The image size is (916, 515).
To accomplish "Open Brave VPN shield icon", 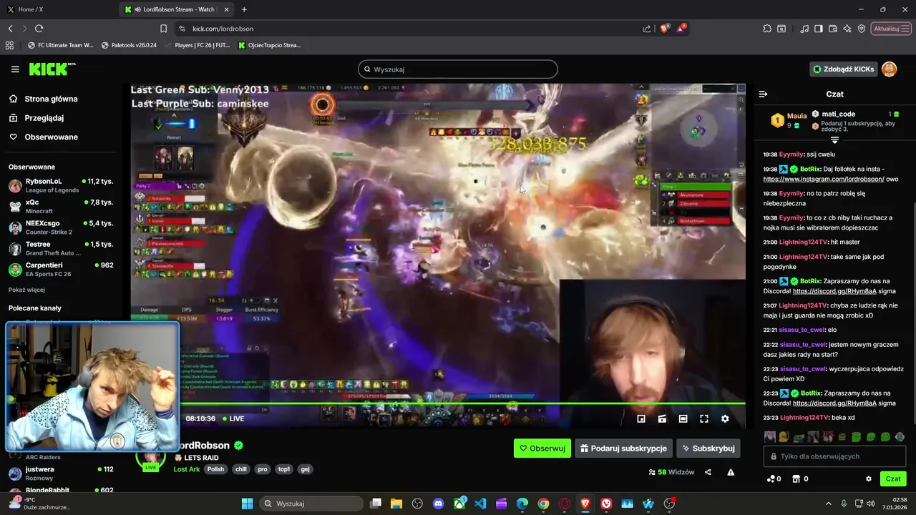I will click(x=862, y=29).
